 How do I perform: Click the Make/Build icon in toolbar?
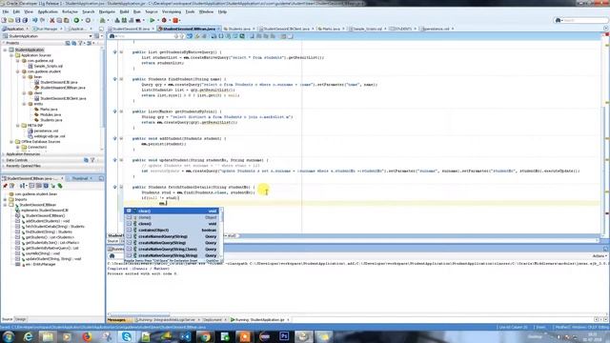(117, 20)
